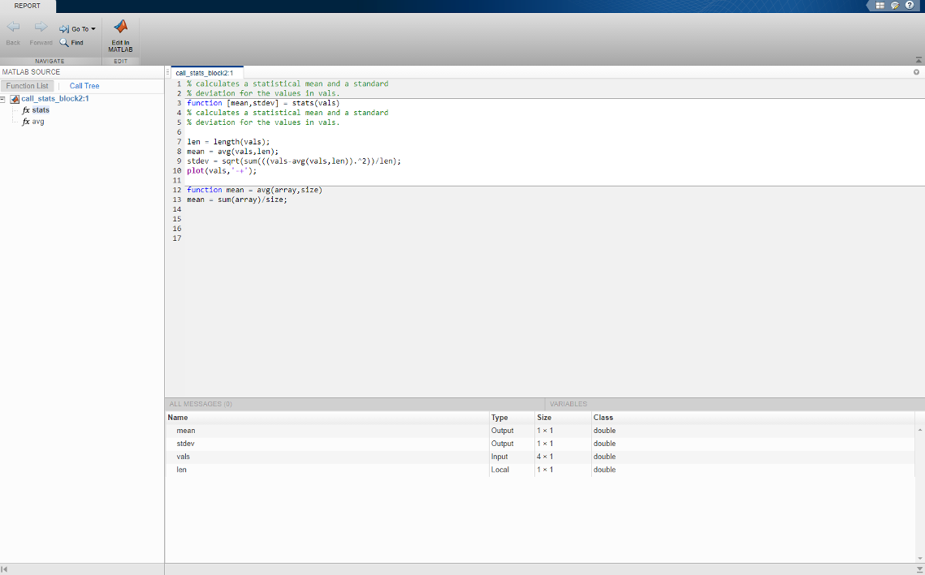
Task: Switch to the Call Tree tab
Action: (84, 86)
